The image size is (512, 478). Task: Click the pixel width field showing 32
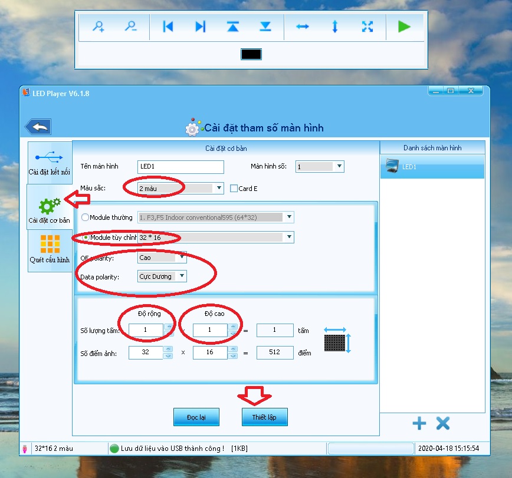(x=146, y=352)
